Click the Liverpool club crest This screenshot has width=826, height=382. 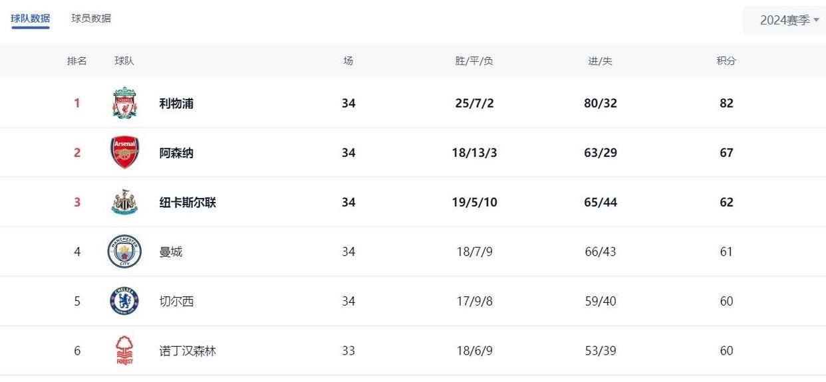(x=124, y=103)
